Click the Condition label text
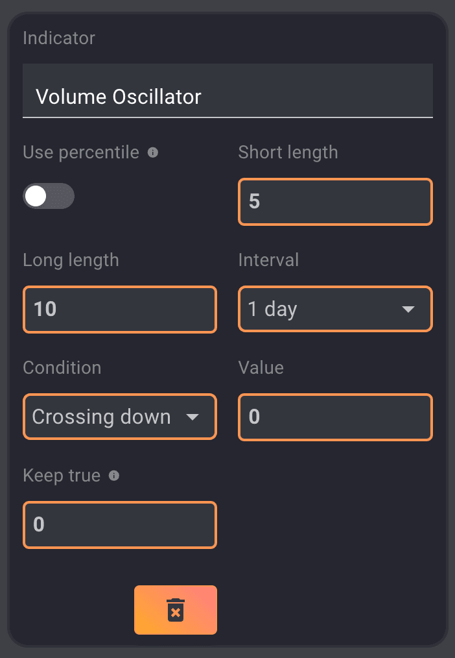This screenshot has width=455, height=658. (x=62, y=368)
